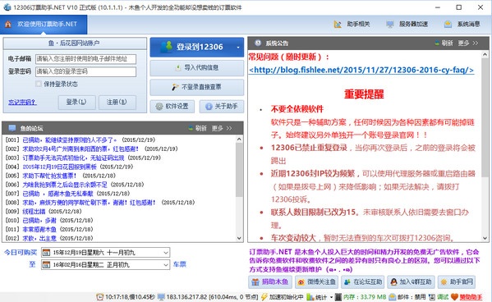Click the 导入代购信息 button
Viewport: 492px width, 302px height.
pyautogui.click(x=197, y=68)
